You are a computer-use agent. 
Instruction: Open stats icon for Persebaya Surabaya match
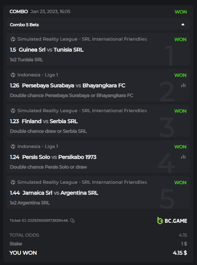[183, 85]
